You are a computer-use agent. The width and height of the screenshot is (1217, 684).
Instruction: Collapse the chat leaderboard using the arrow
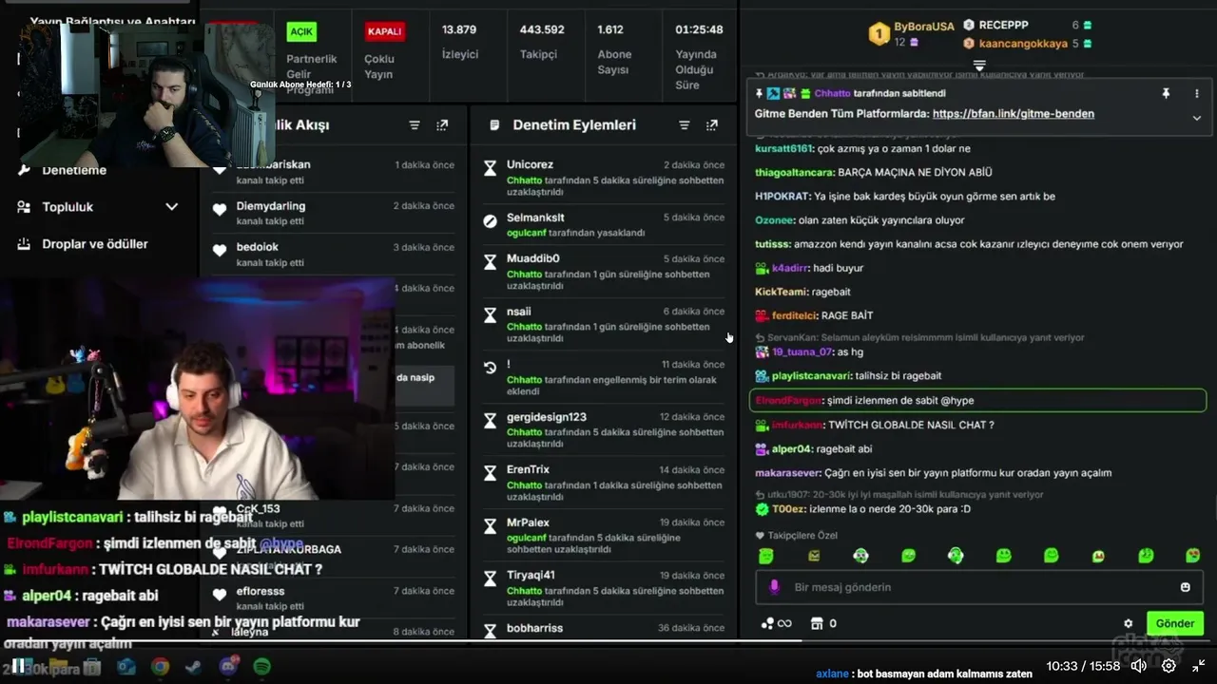979,65
